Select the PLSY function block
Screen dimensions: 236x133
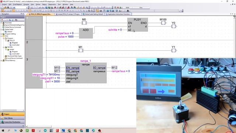click(138, 25)
